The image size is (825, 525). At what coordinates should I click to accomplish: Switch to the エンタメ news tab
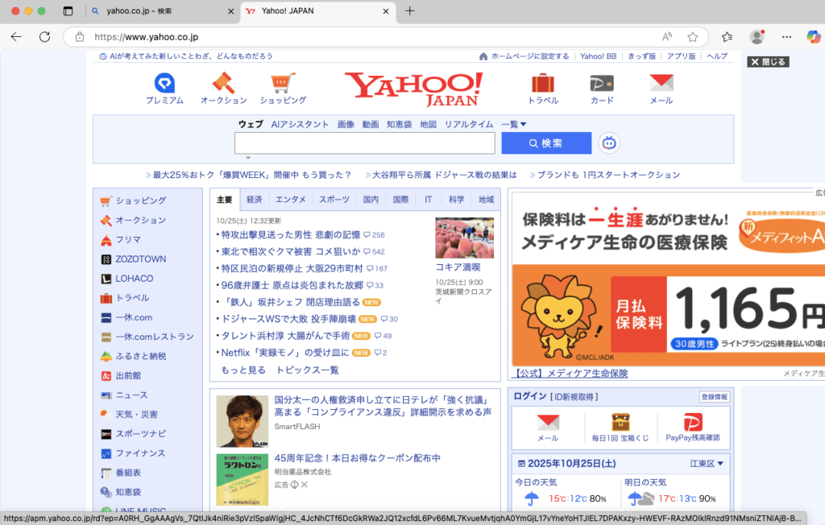290,200
